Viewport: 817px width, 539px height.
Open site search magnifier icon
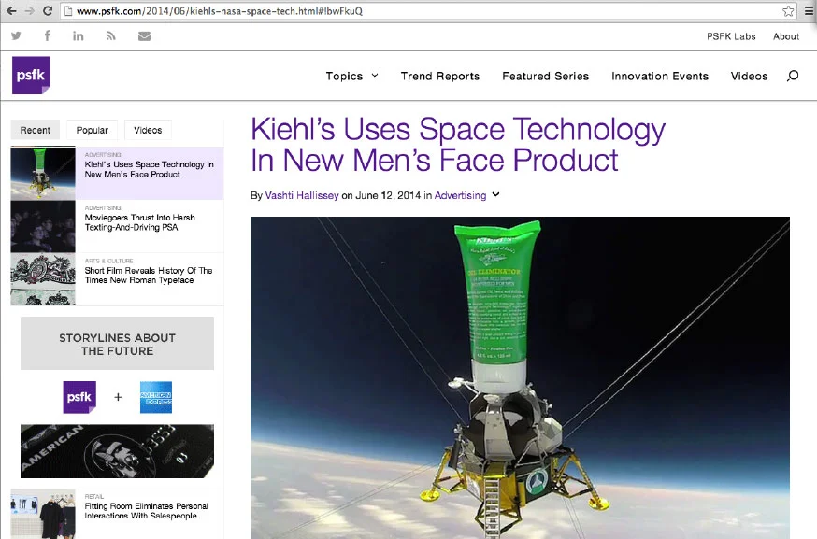click(x=793, y=76)
